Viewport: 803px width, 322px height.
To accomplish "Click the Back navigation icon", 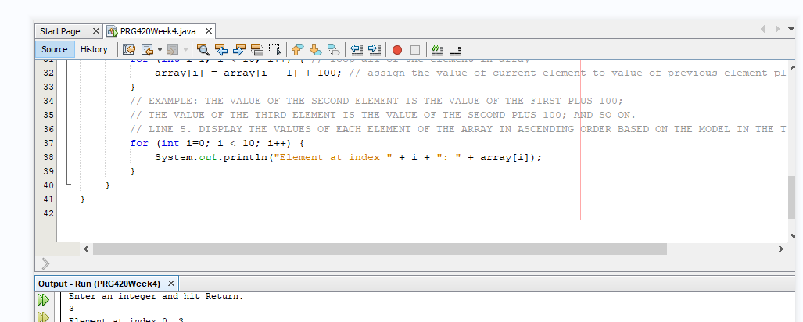I will pos(148,50).
